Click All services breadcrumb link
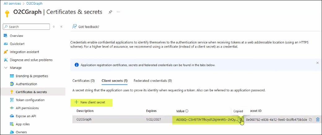Viewport: 322px width, 135px height. coord(12,3)
